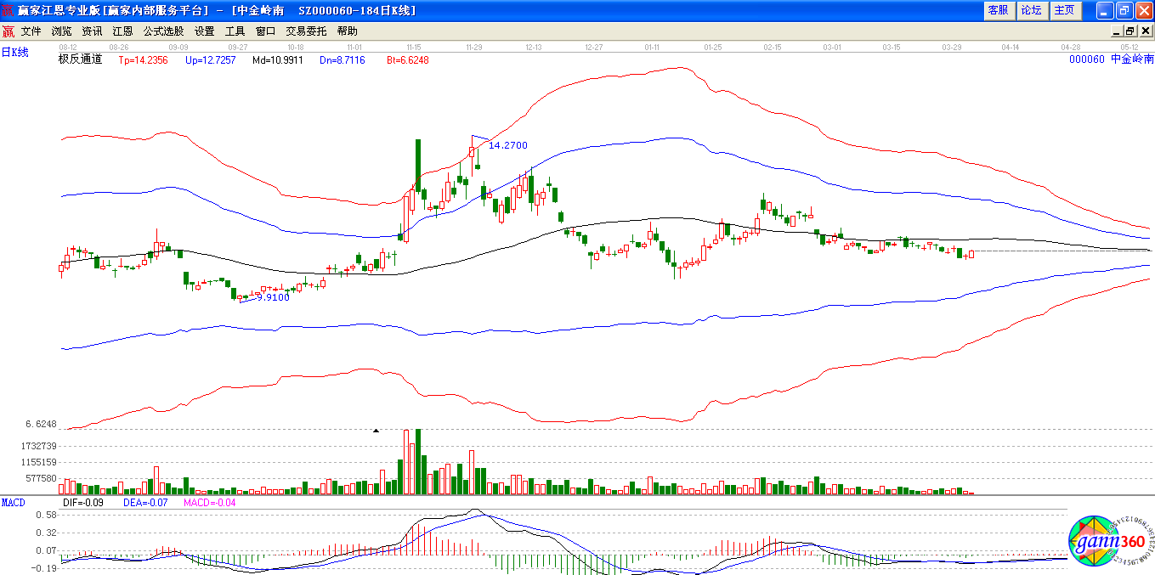Viewport: 1155px width, 575px height.
Task: Click the 赢 document icon left of 文件 menu
Action: 8,31
